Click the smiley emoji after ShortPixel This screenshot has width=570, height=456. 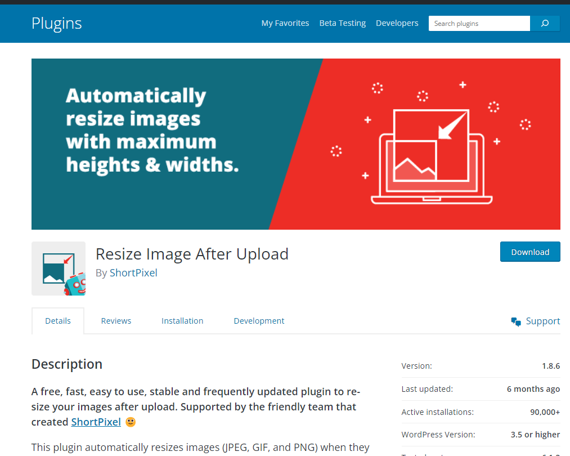pyautogui.click(x=131, y=422)
